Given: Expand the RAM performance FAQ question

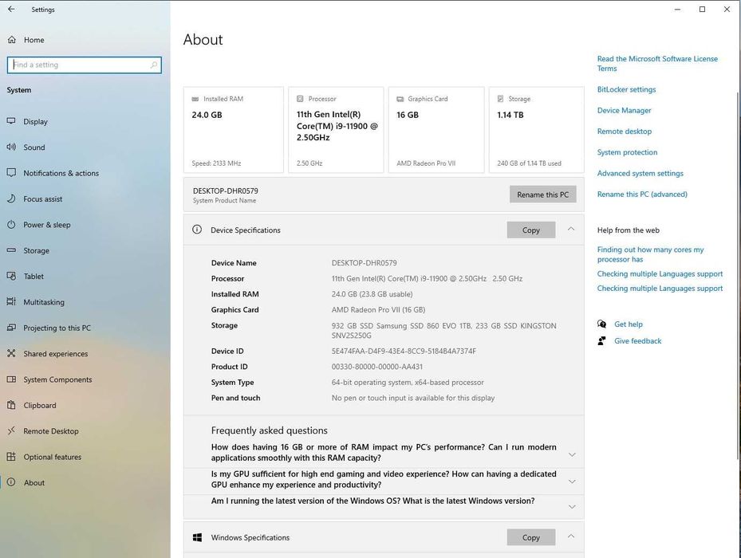Looking at the screenshot, I should tap(572, 454).
